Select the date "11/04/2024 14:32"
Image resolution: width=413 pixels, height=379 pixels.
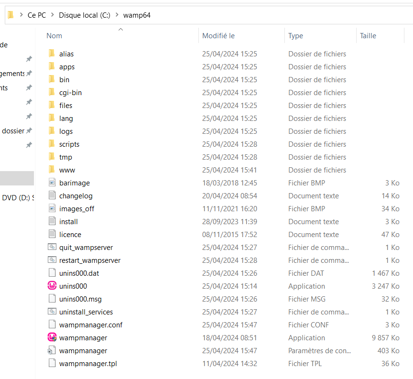pyautogui.click(x=229, y=363)
